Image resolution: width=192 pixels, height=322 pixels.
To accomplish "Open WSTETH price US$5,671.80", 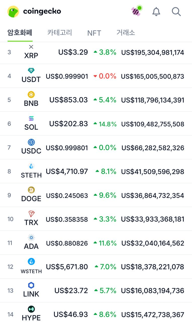I will tap(67, 267).
